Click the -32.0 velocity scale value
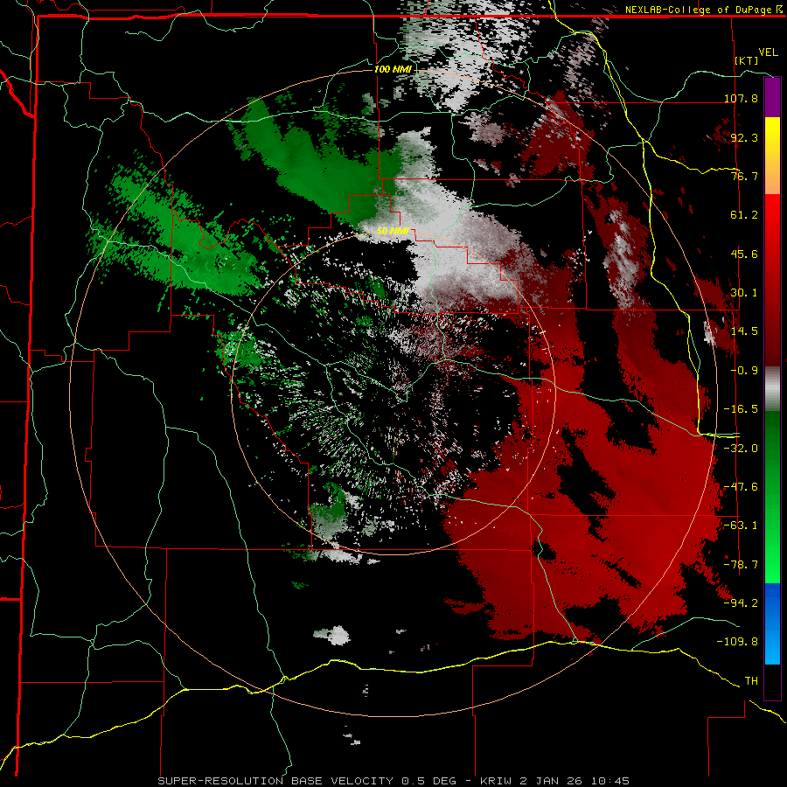This screenshot has width=787, height=787. (x=741, y=448)
